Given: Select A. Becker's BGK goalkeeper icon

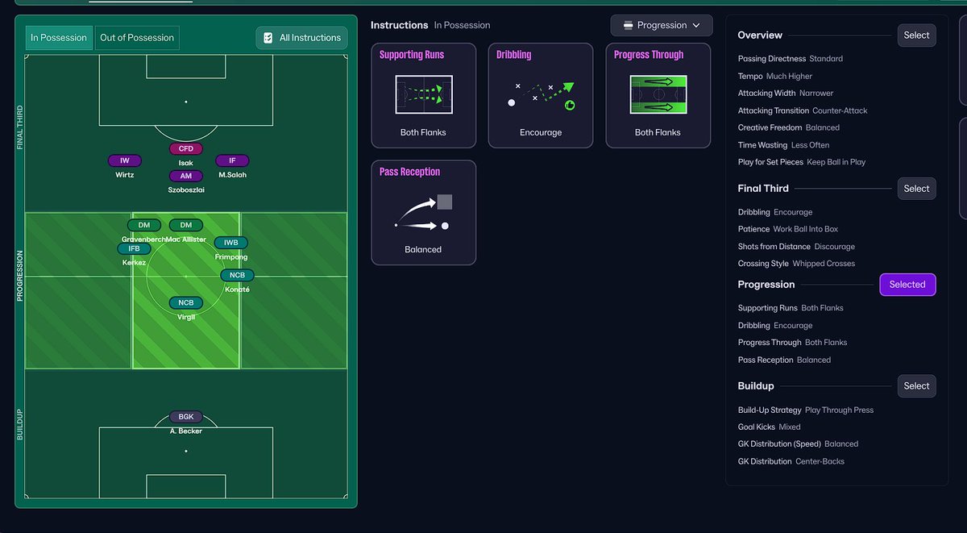Looking at the screenshot, I should pyautogui.click(x=186, y=416).
